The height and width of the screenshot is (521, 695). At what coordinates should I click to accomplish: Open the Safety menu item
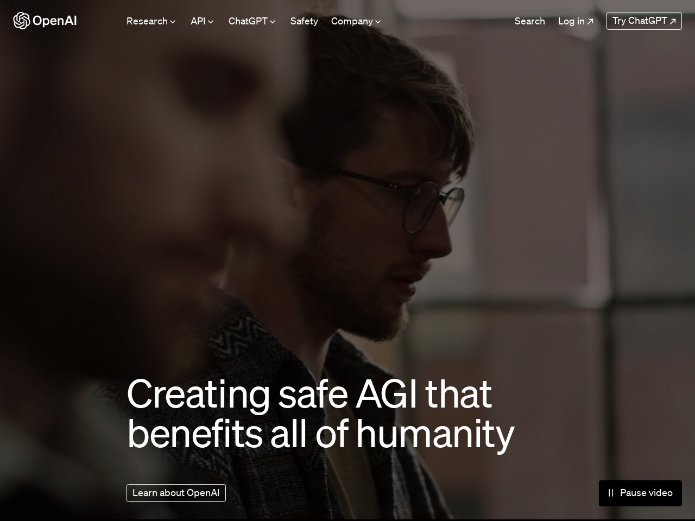tap(304, 21)
